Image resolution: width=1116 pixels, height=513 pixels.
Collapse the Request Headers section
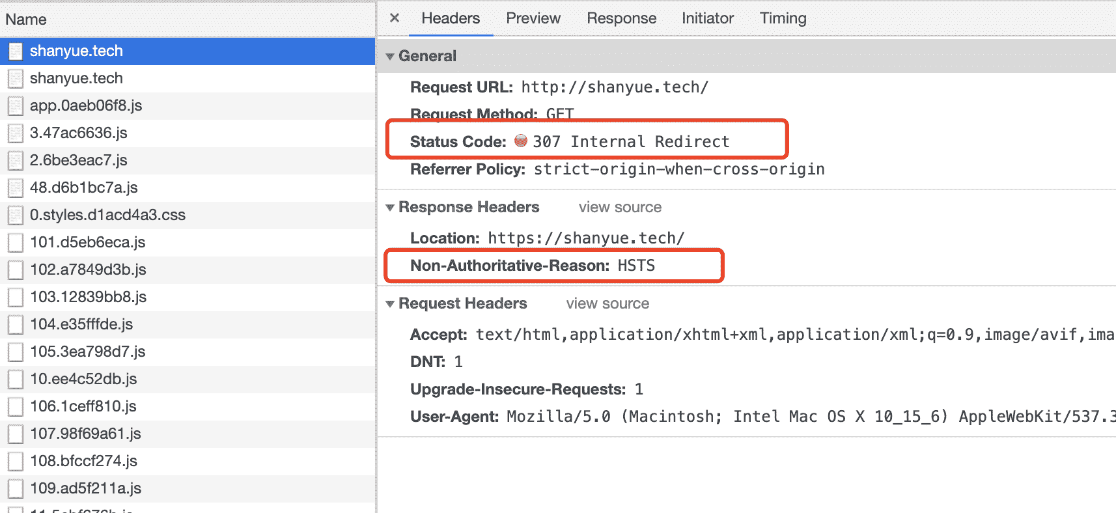point(390,304)
